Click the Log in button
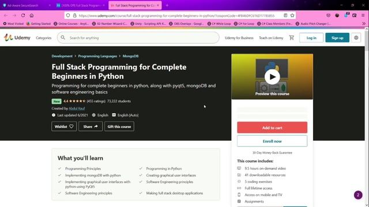This screenshot has height=207, width=369. [311, 38]
